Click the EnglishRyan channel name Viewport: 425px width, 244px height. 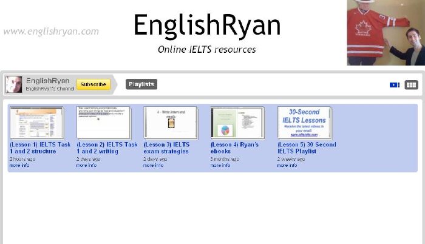coord(48,81)
